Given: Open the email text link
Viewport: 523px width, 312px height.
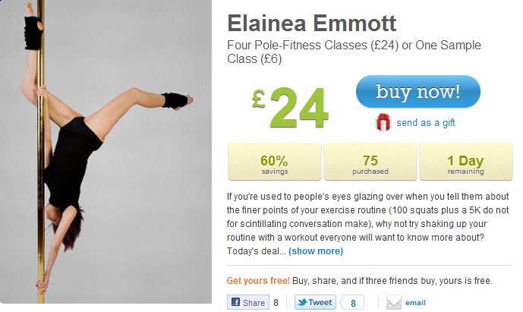Looking at the screenshot, I should point(416,303).
